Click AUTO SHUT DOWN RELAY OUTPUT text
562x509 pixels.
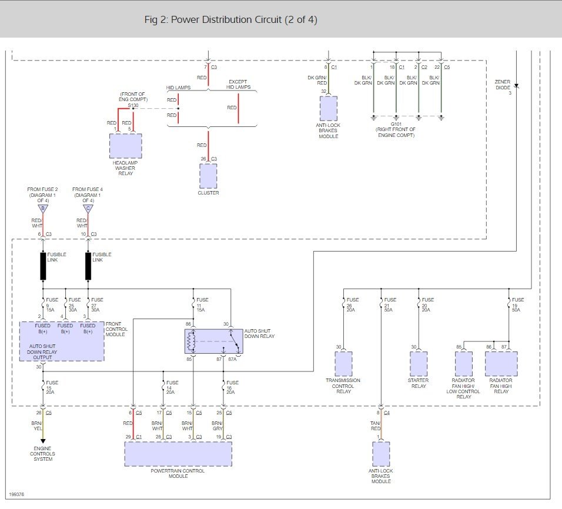[42, 352]
